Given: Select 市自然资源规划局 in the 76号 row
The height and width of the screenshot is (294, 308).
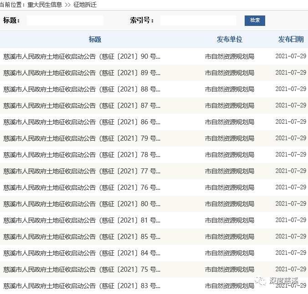Looking at the screenshot, I should tap(230, 188).
